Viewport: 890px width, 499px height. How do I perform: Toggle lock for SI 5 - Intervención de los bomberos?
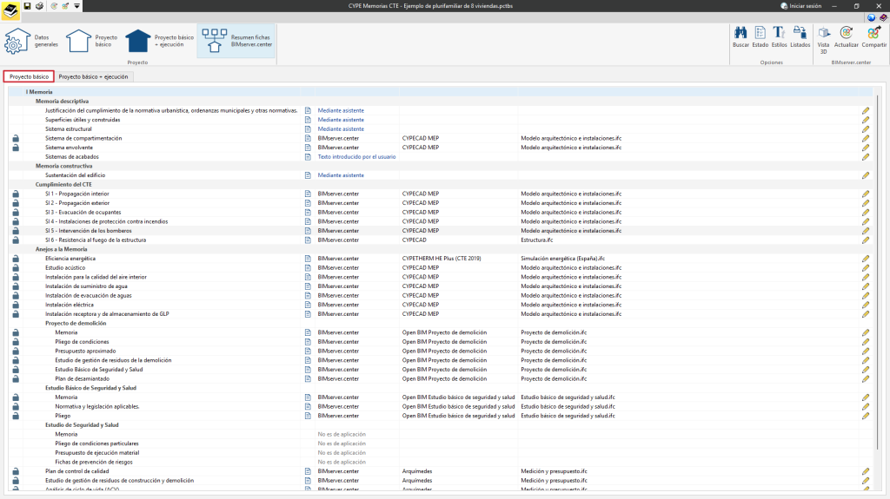pyautogui.click(x=16, y=231)
